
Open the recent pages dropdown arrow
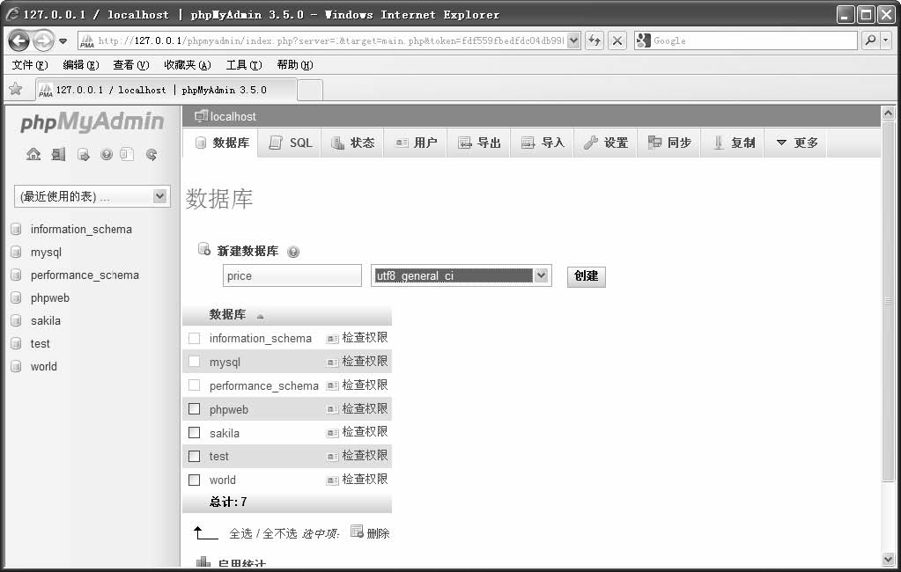coord(63,40)
